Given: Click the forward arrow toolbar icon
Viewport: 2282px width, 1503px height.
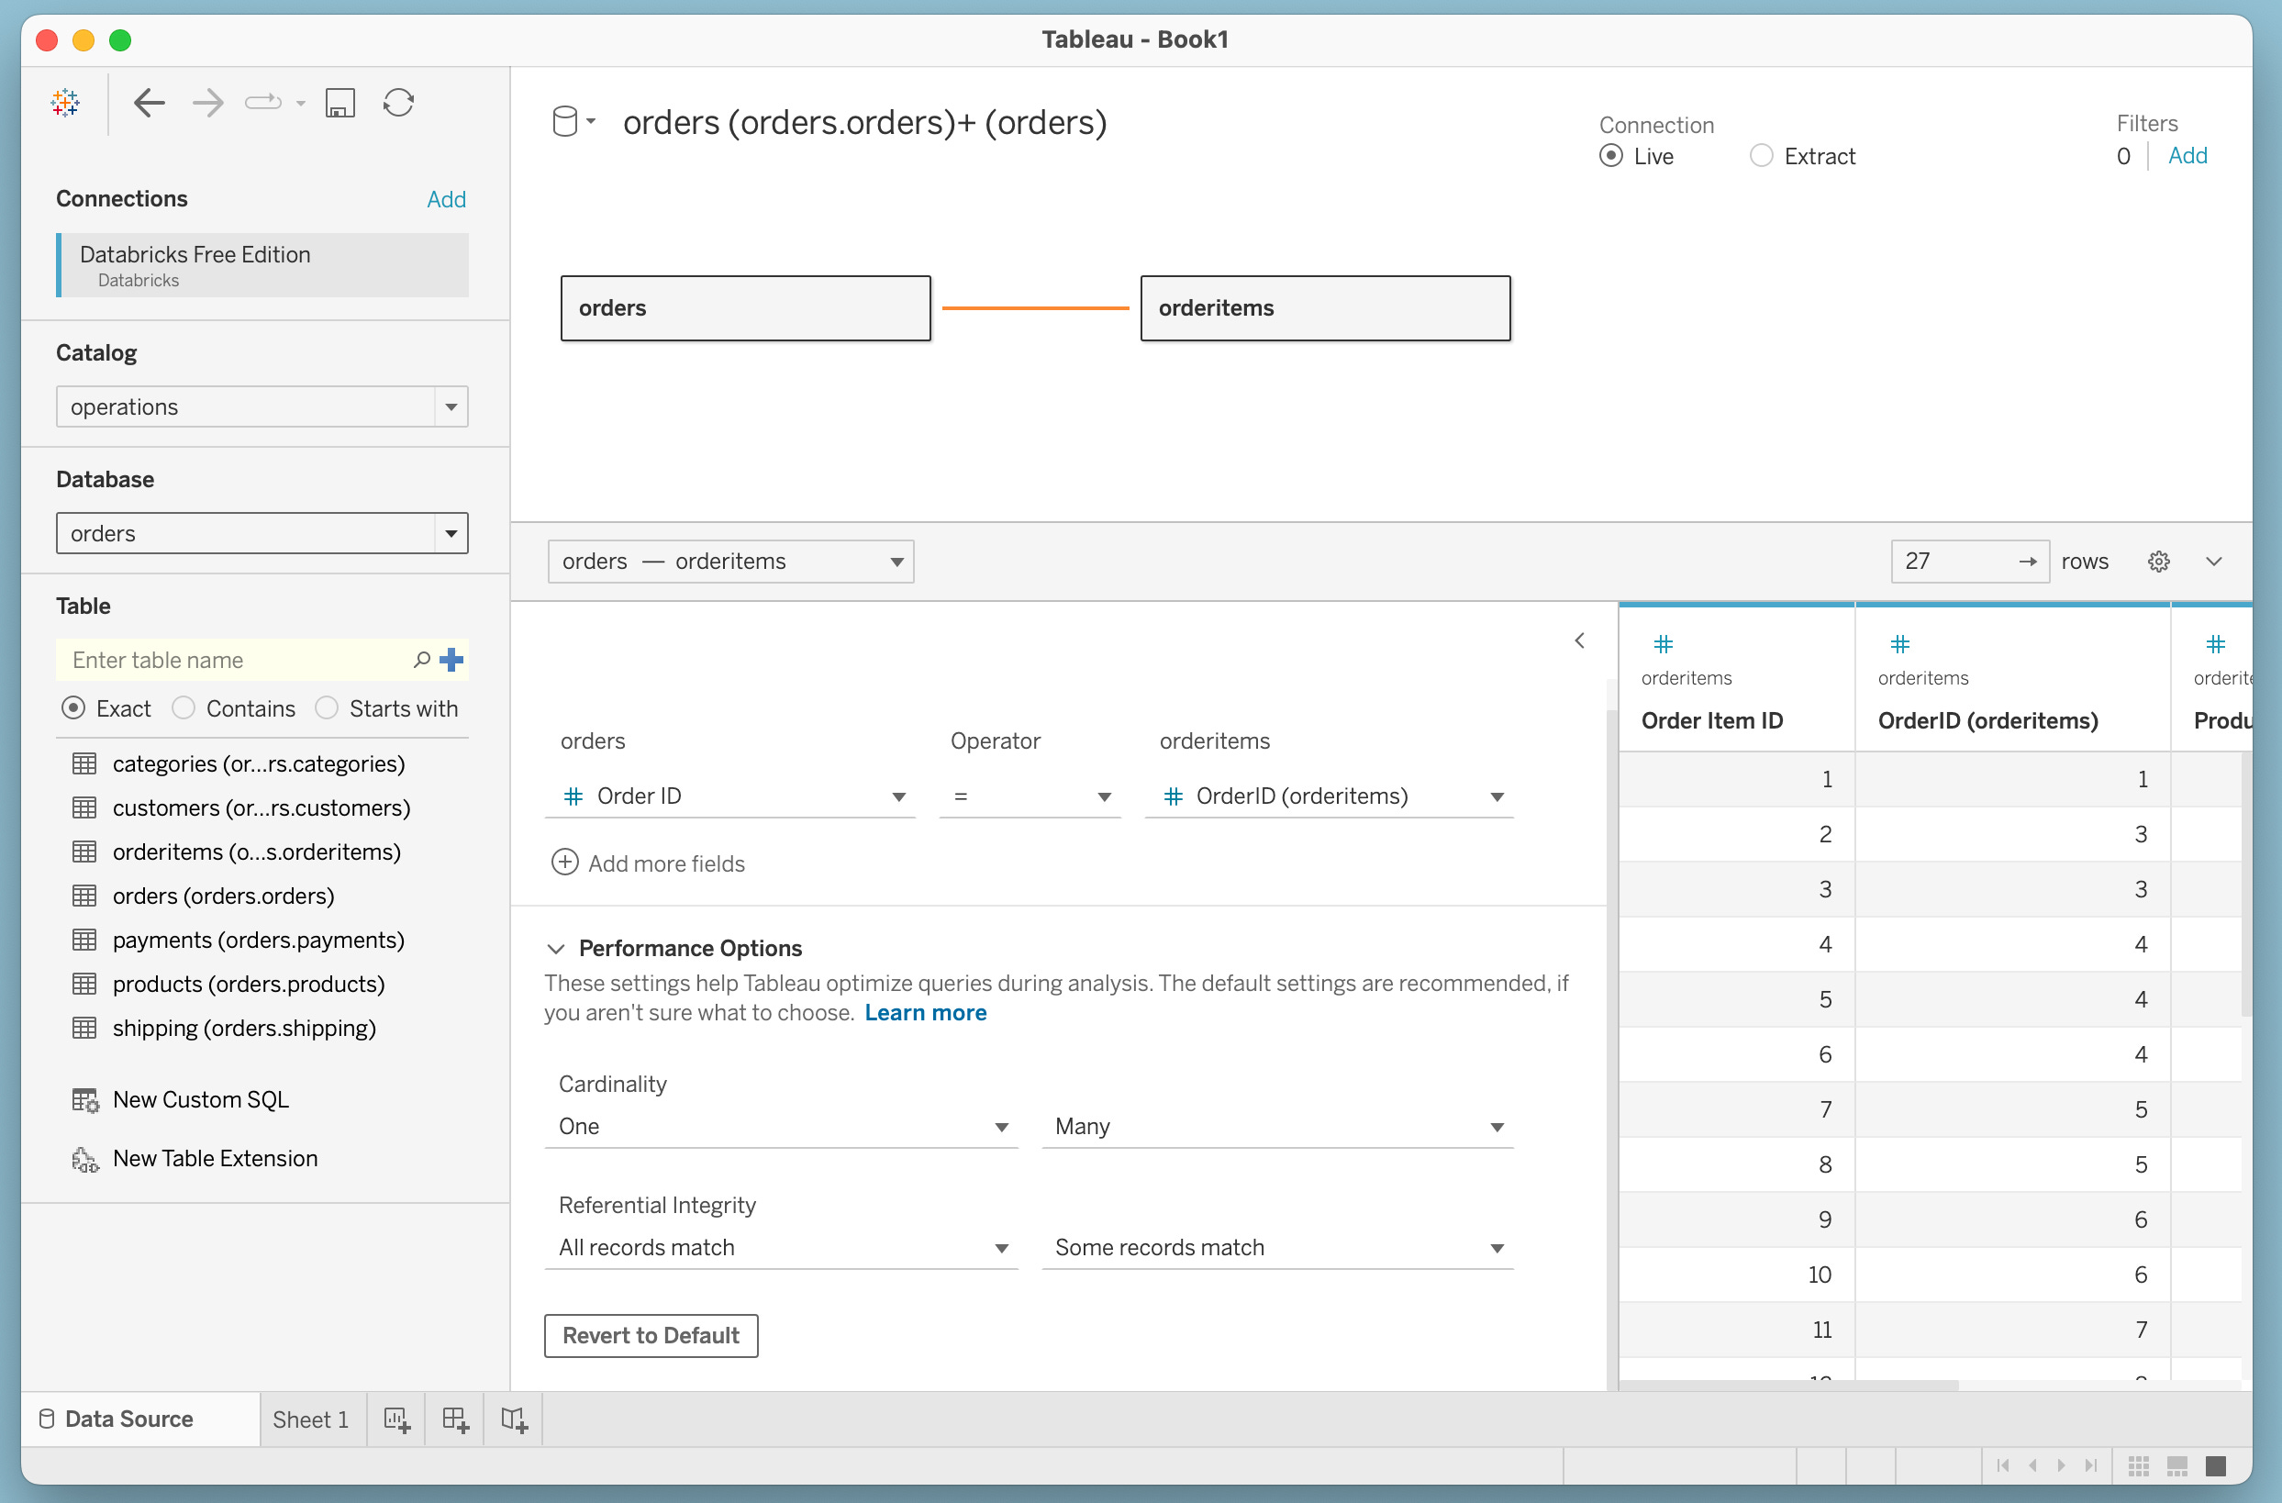Looking at the screenshot, I should [x=207, y=103].
